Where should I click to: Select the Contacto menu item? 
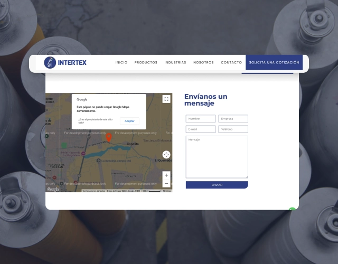point(231,62)
